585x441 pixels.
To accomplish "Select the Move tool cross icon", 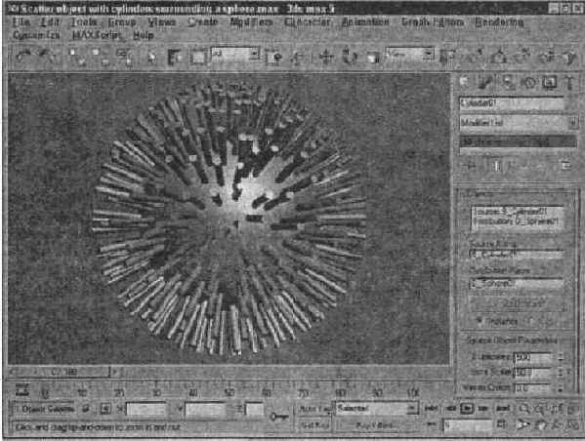I will pos(326,57).
